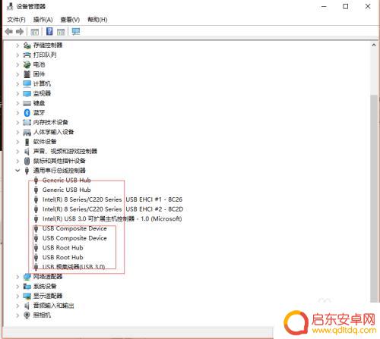Image resolution: width=380 pixels, height=339 pixels.
Task: Click the 通用串行总线控制器 USB icon
Action: tap(27, 171)
